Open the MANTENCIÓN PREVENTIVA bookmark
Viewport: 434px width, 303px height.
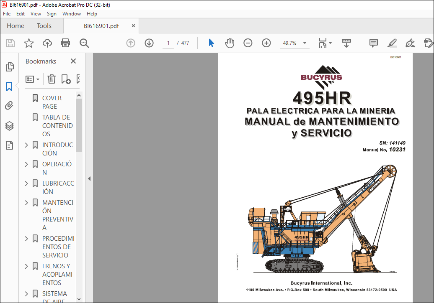tap(58, 215)
